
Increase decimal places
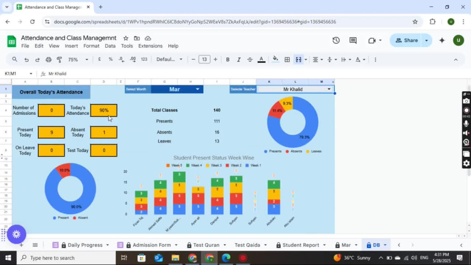[133, 59]
